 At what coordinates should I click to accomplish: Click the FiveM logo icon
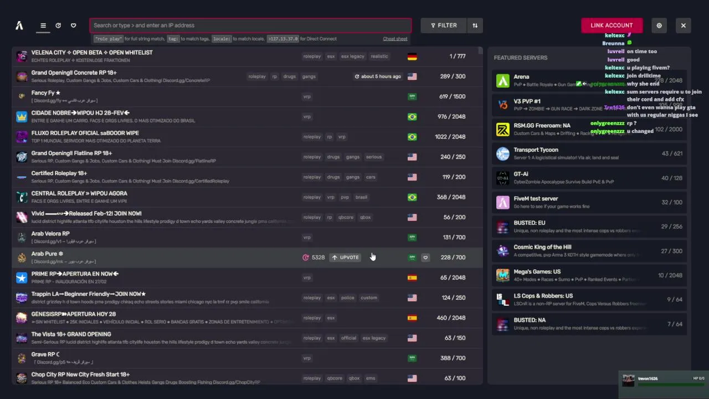(19, 25)
